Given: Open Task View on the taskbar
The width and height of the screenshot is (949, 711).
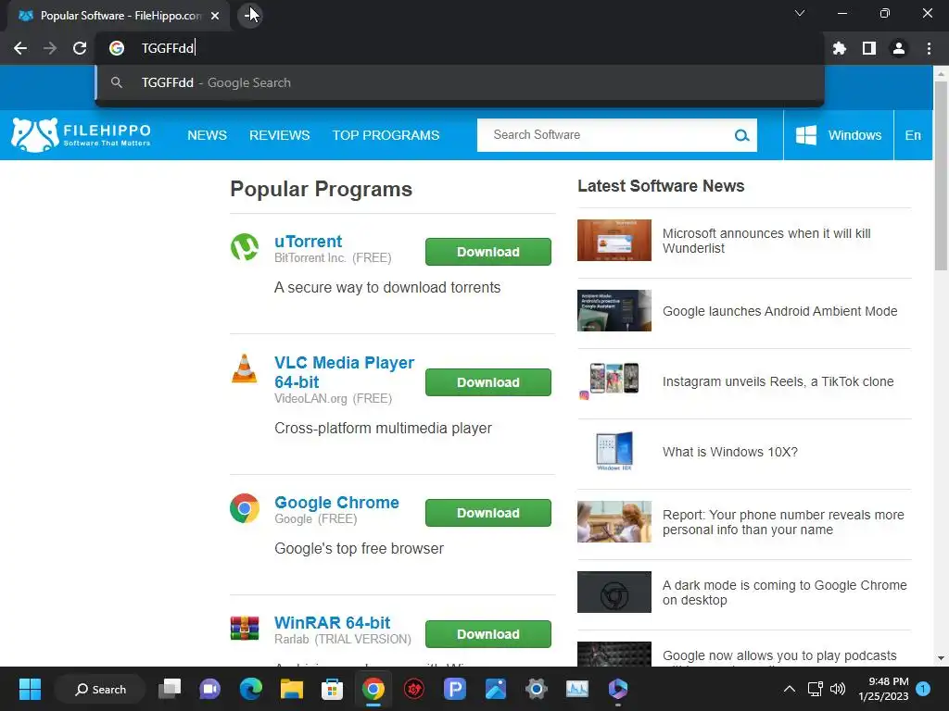Looking at the screenshot, I should coord(170,689).
